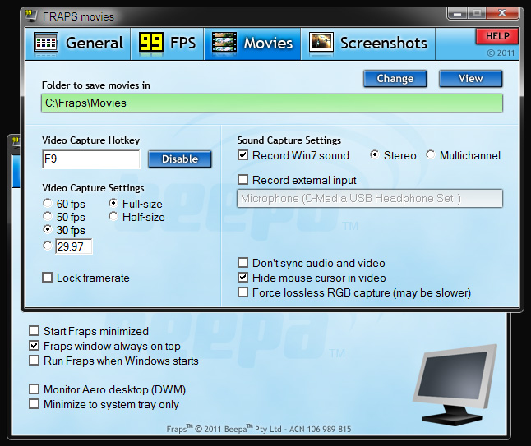Toggle Fraps window always on top
Screen dimensions: 531x446
(35, 346)
